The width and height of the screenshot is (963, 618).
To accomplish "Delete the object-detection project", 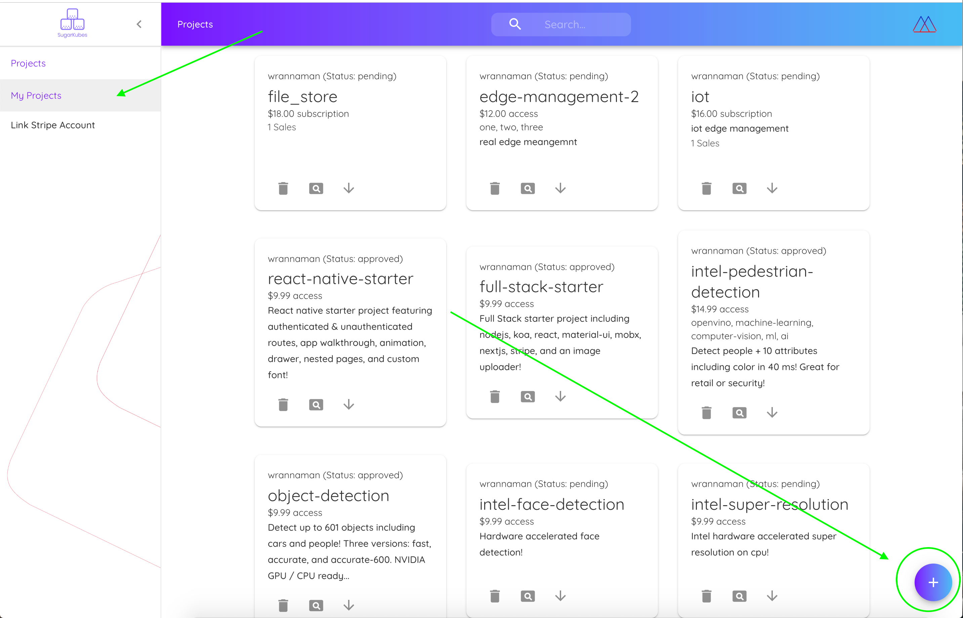I will (x=283, y=605).
